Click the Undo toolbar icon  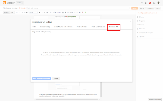[17, 12]
